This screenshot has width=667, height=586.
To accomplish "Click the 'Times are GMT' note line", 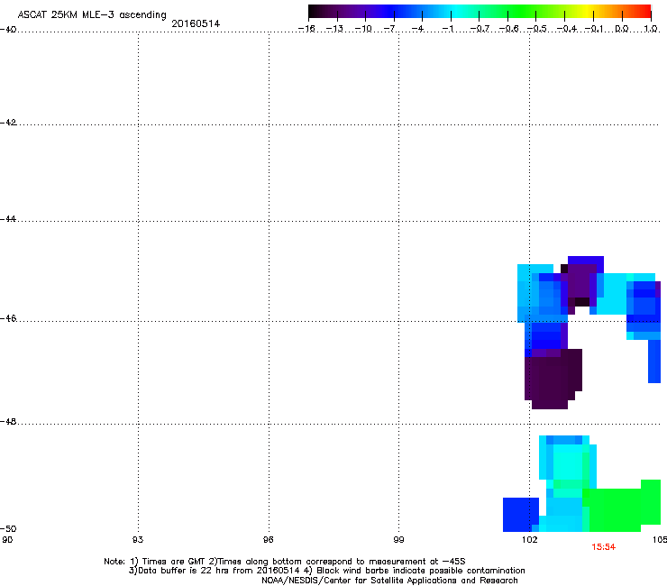I will click(285, 562).
